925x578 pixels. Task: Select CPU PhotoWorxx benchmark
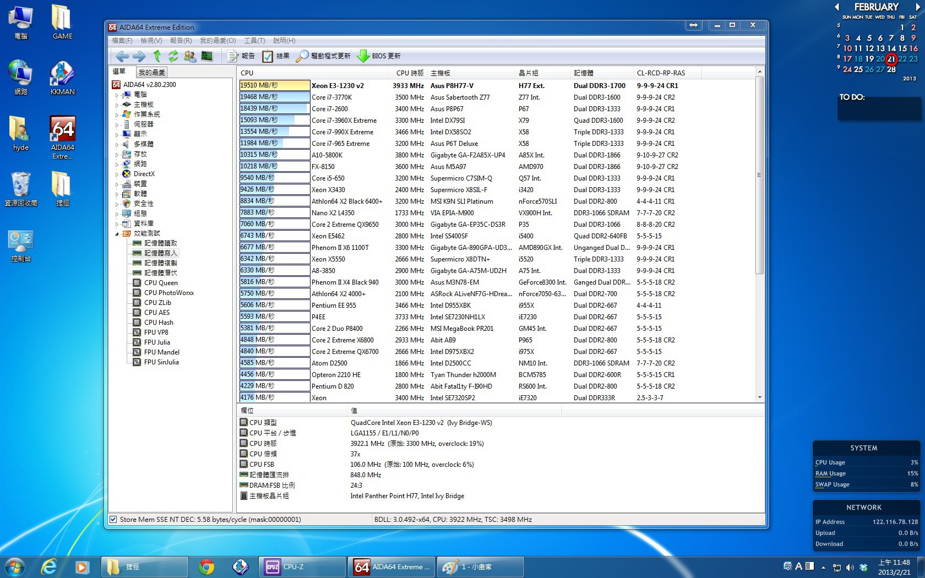coord(169,293)
